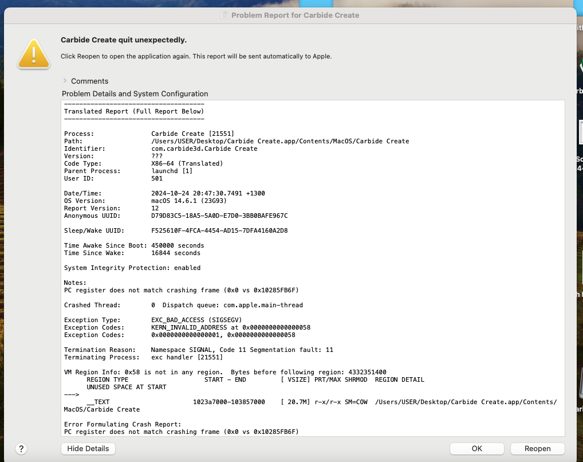Viewport: 583px width, 462px height.
Task: Select "Dispatch queue: com.apple.main-thread" text
Action: [x=233, y=305]
